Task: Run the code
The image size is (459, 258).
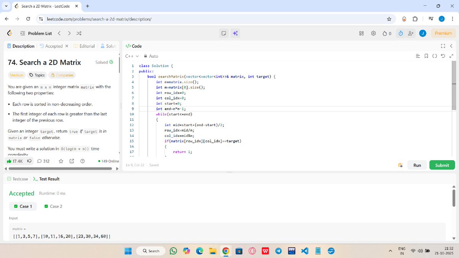Action: (x=417, y=165)
